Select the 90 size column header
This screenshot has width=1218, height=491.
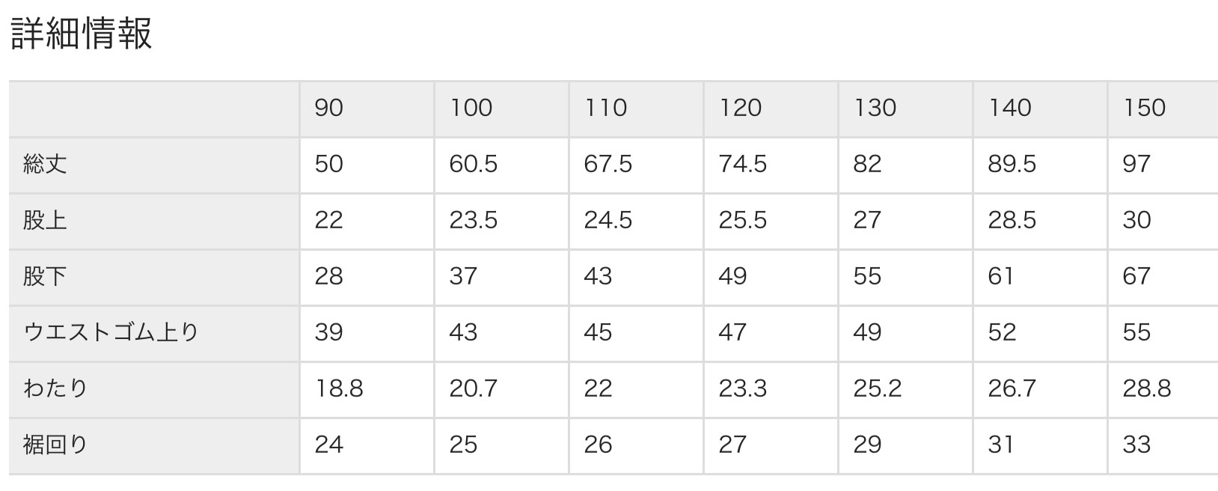(x=328, y=108)
